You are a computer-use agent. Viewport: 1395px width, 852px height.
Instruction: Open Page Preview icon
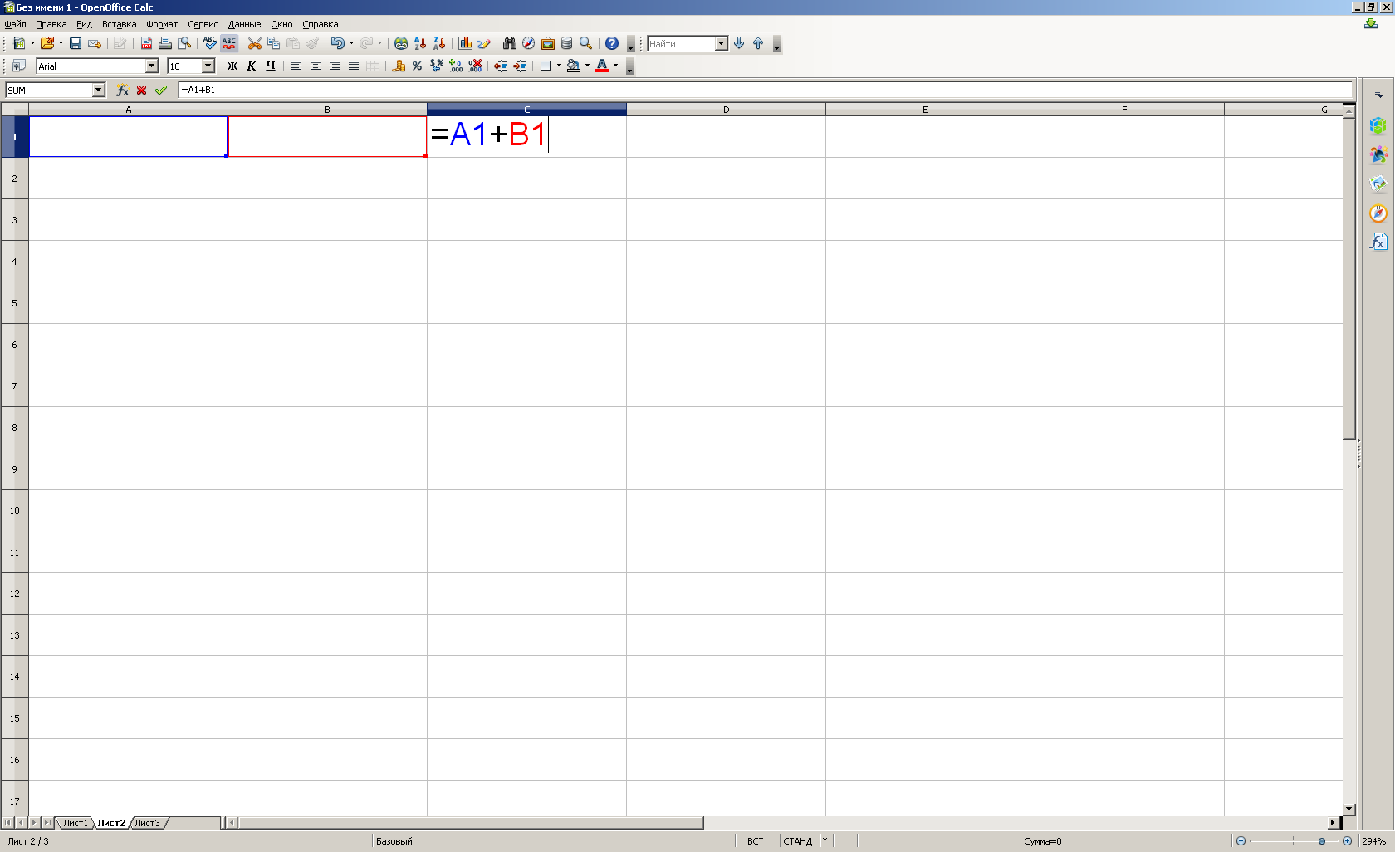[x=184, y=43]
